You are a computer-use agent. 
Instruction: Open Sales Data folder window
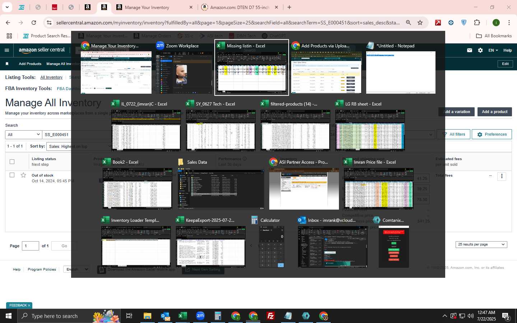click(221, 184)
